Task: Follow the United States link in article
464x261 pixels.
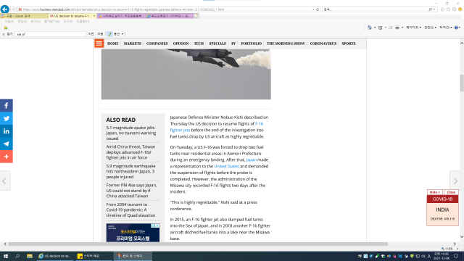Action: (x=226, y=166)
